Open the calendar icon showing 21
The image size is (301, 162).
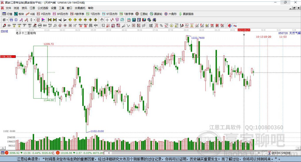pos(129,20)
